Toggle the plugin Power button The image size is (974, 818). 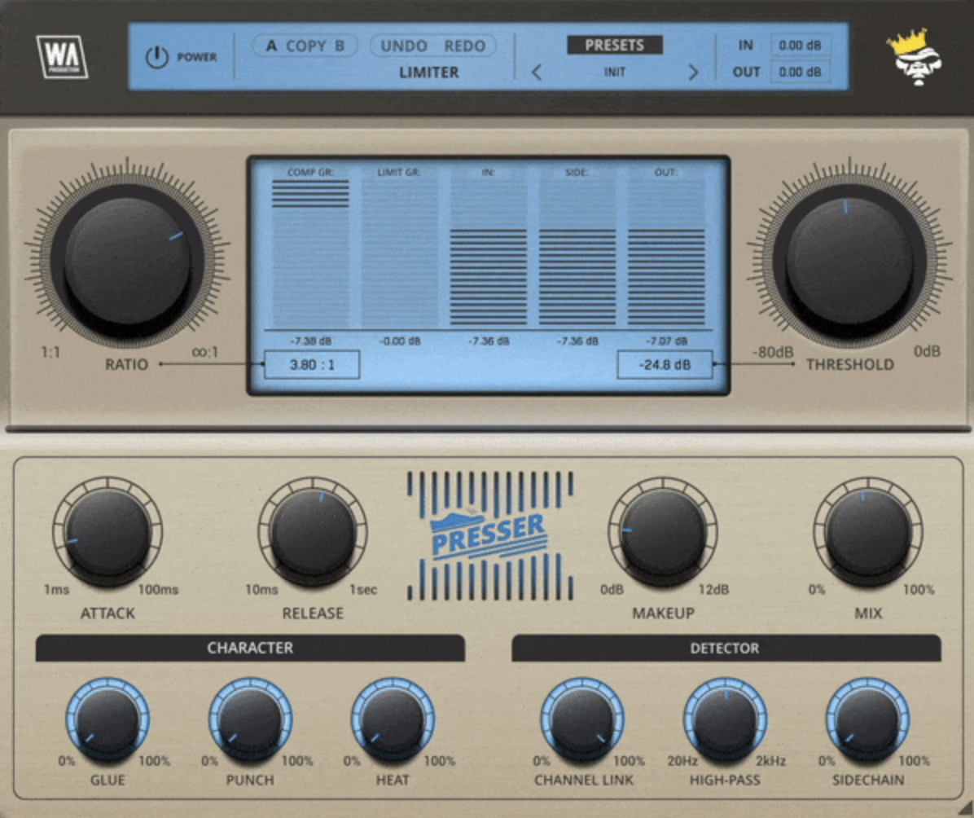pyautogui.click(x=156, y=57)
